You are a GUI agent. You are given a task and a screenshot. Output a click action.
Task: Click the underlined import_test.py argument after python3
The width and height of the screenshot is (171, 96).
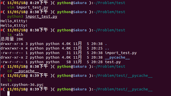[x=41, y=16]
